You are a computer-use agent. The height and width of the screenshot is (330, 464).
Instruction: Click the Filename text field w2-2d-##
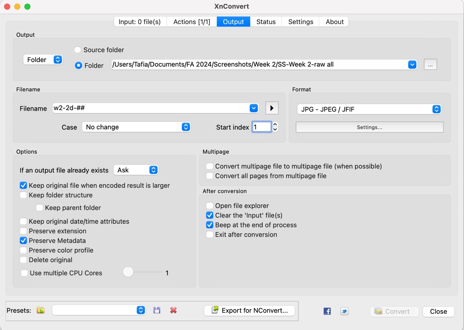pyautogui.click(x=151, y=108)
